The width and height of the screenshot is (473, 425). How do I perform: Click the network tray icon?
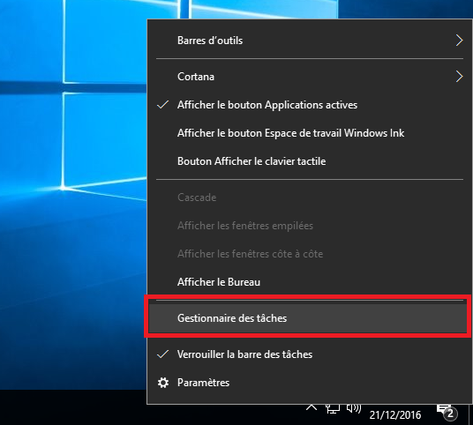333,409
